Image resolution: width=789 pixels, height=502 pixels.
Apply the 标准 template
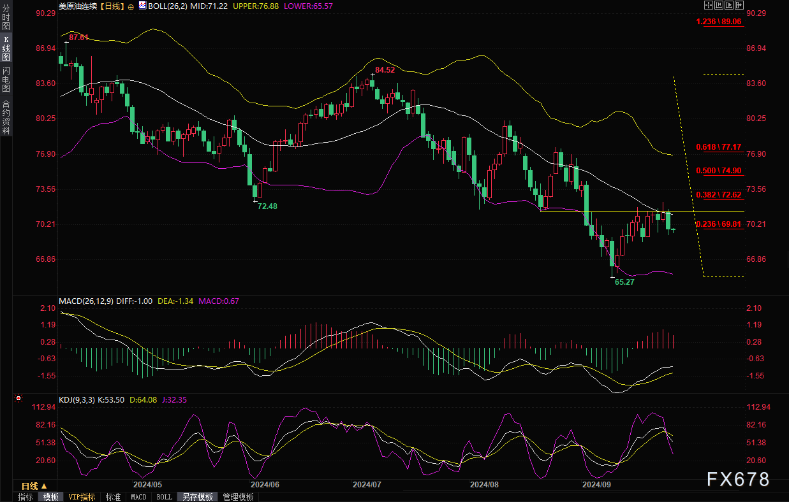tap(113, 497)
